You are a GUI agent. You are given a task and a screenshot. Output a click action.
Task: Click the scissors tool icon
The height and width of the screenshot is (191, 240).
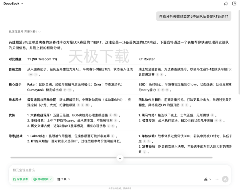[206, 179]
